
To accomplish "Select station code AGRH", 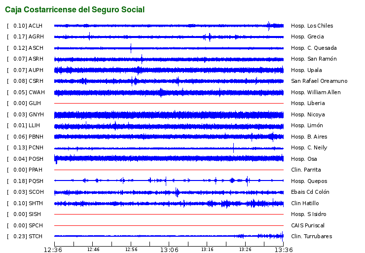I will pyautogui.click(x=36, y=37).
